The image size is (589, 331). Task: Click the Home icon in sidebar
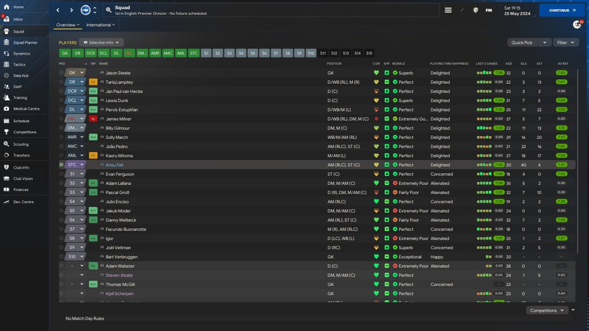[6, 7]
